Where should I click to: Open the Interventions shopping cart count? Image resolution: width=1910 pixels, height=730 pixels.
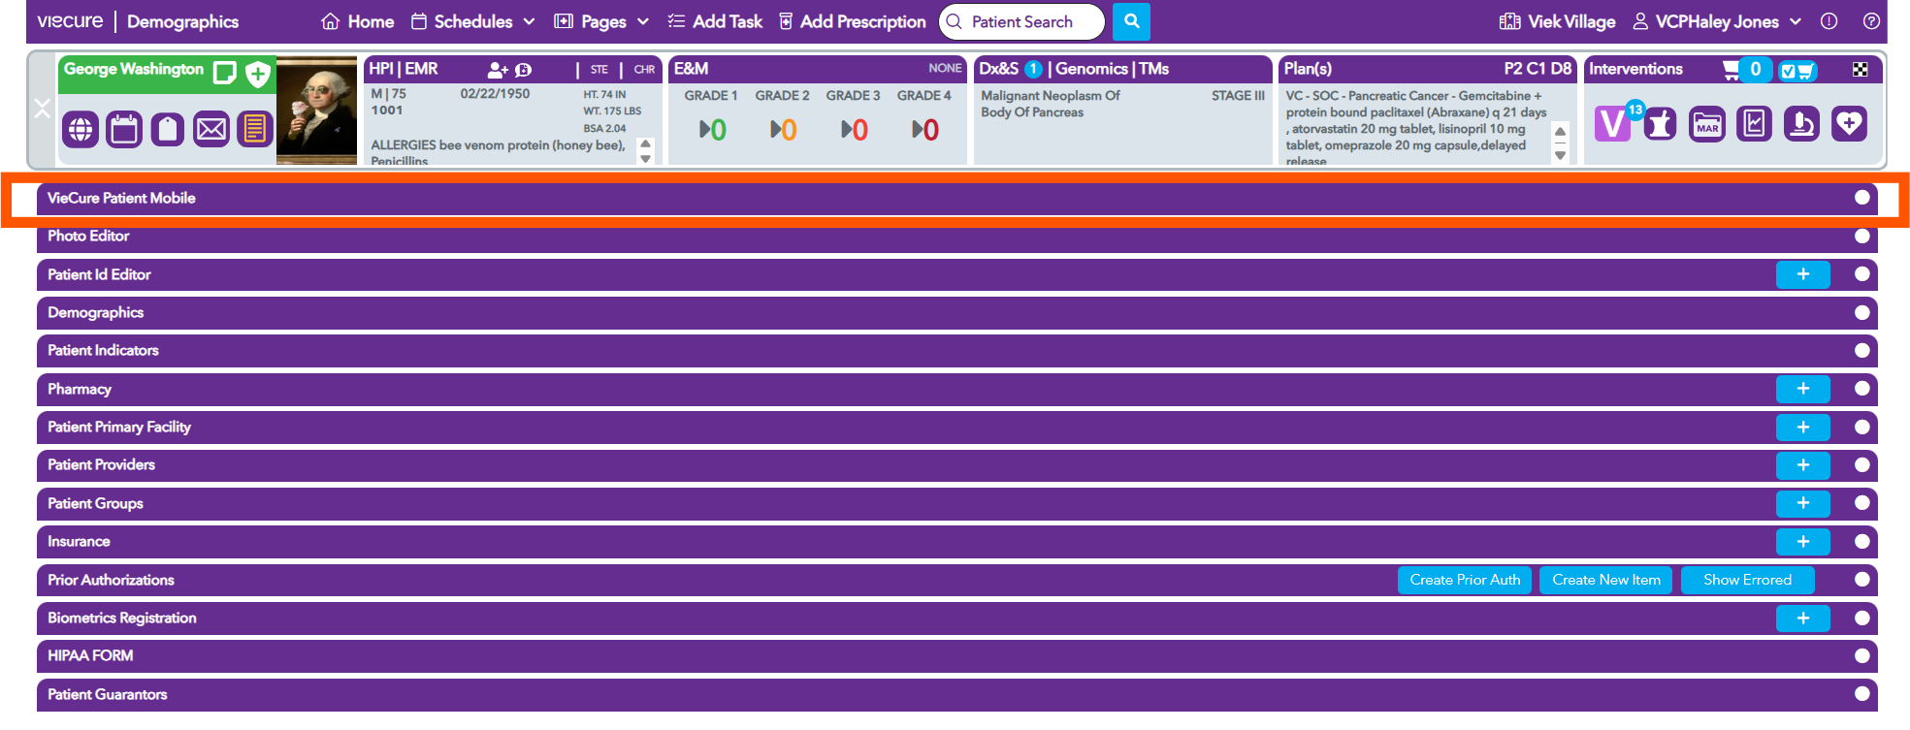pos(1747,70)
